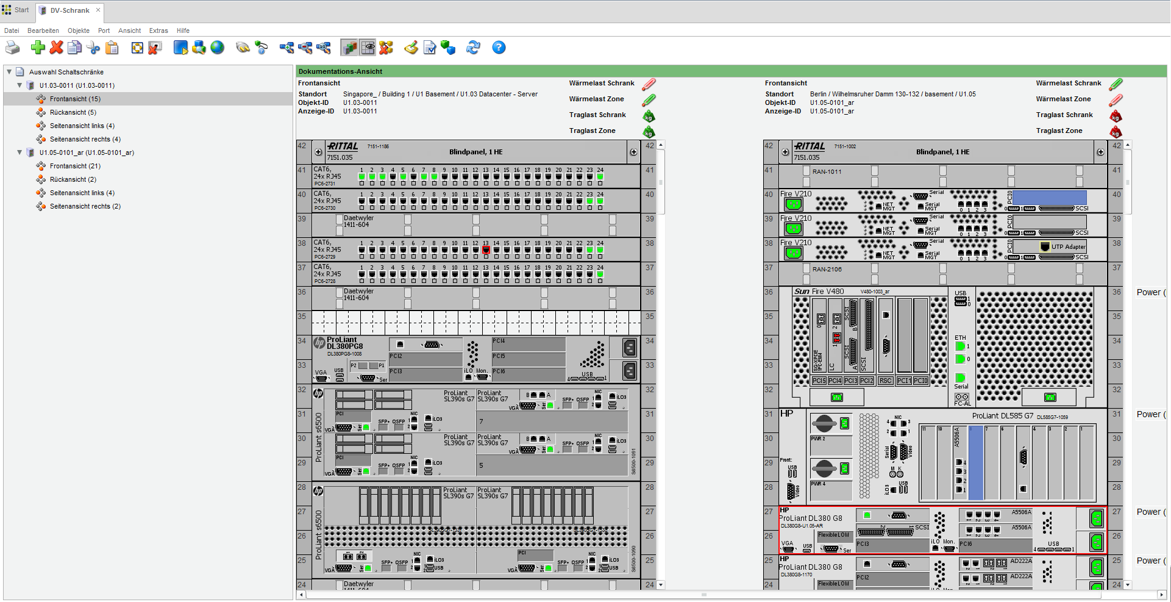Click the red X delete icon
Viewport: 1171px width, 602px height.
tap(57, 48)
